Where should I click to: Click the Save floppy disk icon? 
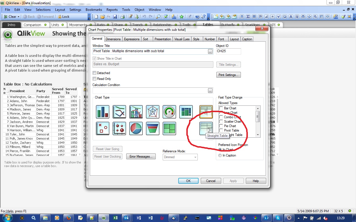115,17
